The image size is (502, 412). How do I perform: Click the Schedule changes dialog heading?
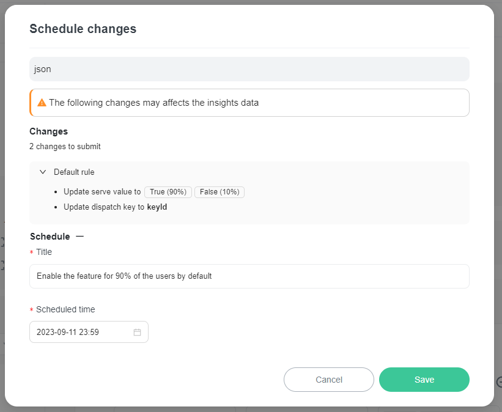83,29
